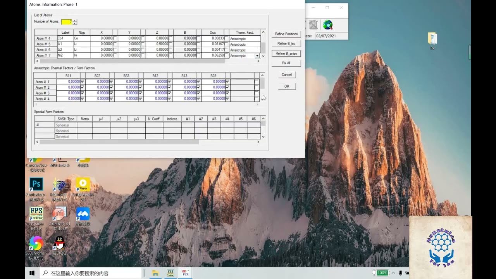Click Occ value 0.00833 for Atom # 4
The width and height of the screenshot is (496, 279).
213,38
